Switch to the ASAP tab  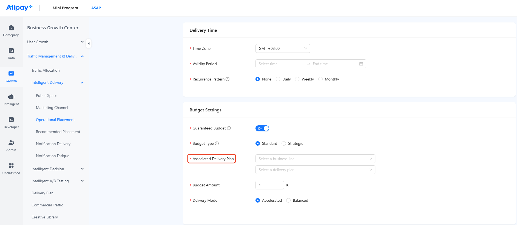(x=96, y=8)
